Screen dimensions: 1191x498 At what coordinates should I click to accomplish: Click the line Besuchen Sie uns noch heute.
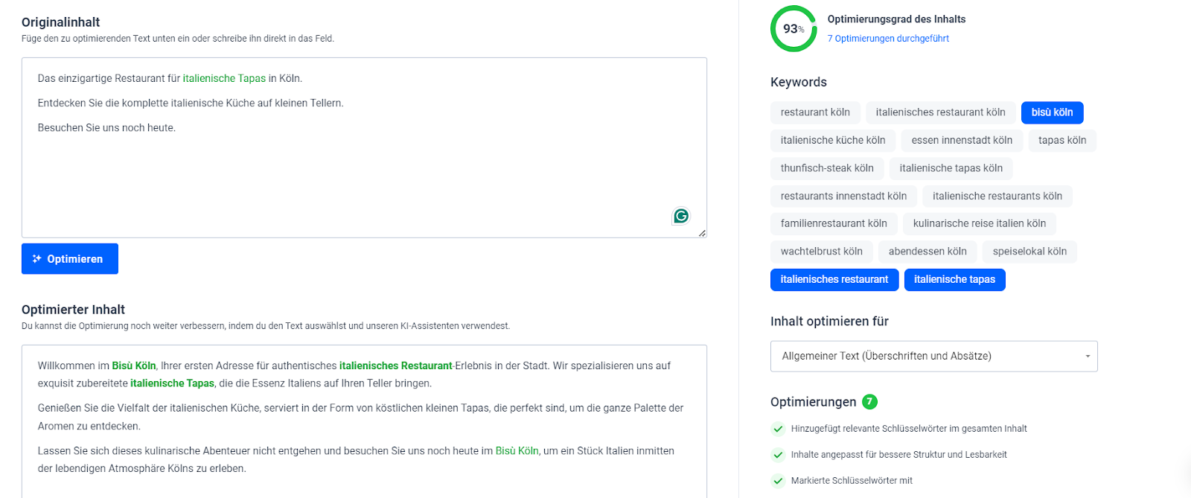pos(106,128)
